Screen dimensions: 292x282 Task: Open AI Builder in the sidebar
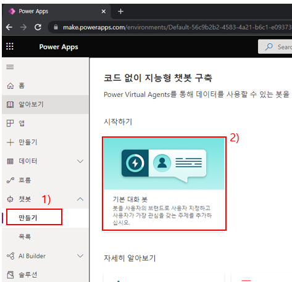click(x=45, y=256)
